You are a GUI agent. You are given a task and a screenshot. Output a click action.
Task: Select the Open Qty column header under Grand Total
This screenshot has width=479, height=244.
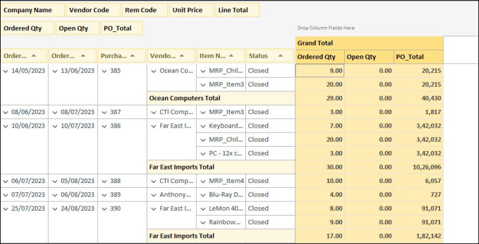(x=370, y=57)
